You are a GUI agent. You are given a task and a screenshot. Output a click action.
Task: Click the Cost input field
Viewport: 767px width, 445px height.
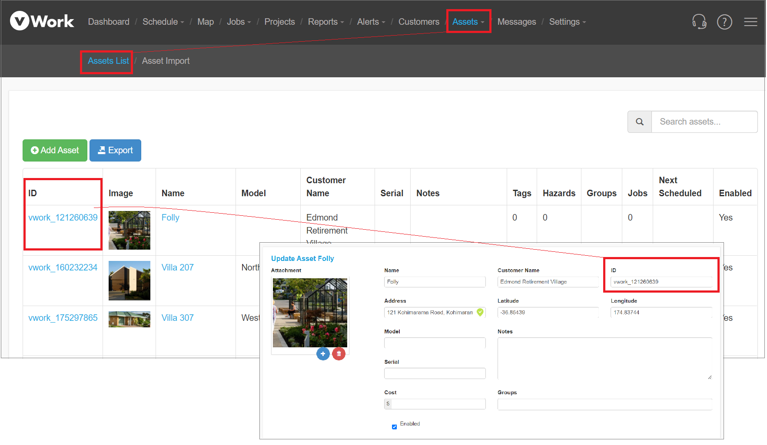[x=438, y=404]
